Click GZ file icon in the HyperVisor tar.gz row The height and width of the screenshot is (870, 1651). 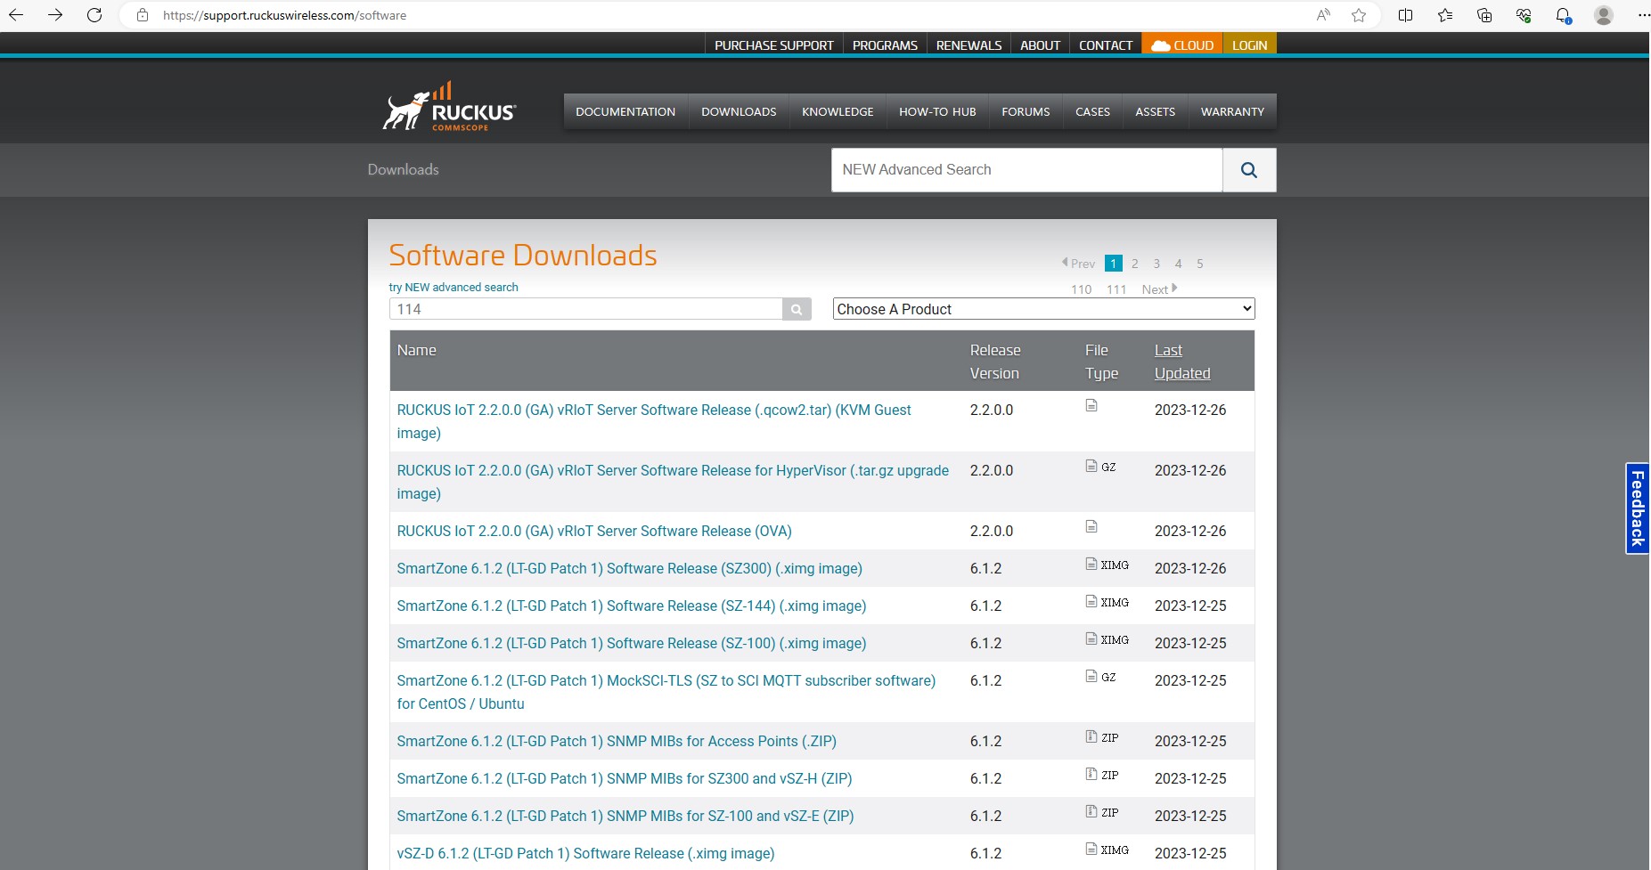tap(1091, 466)
